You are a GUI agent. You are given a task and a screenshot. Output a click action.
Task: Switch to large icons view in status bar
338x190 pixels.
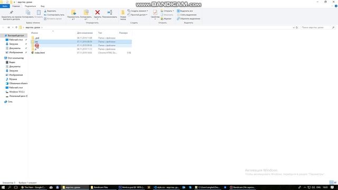[335, 183]
